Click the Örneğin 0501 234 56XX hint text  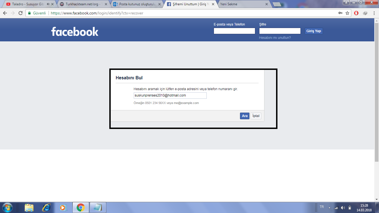click(166, 103)
